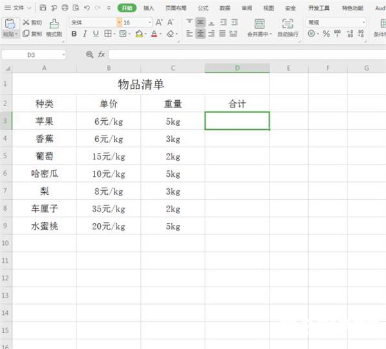Switch to the 页面布局 (Page Layout) tab
Image resolution: width=386 pixels, height=349 pixels.
[x=176, y=8]
